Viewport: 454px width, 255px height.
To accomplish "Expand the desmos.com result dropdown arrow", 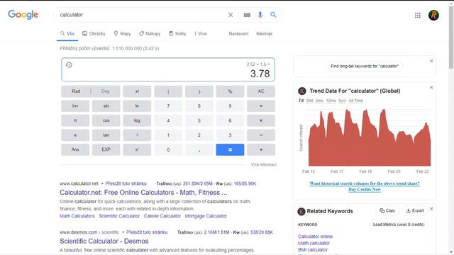I will 123,232.
